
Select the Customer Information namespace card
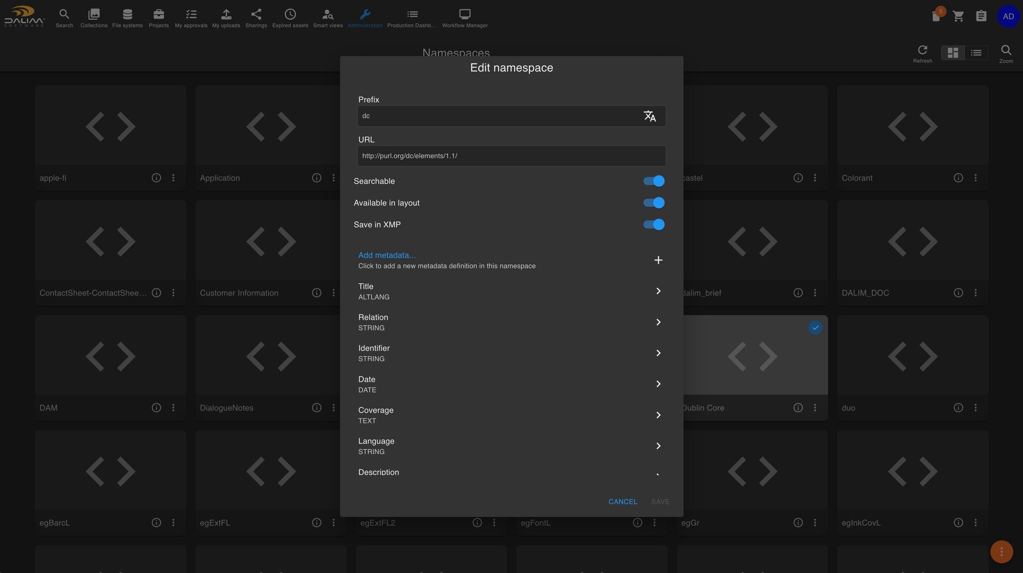(267, 254)
